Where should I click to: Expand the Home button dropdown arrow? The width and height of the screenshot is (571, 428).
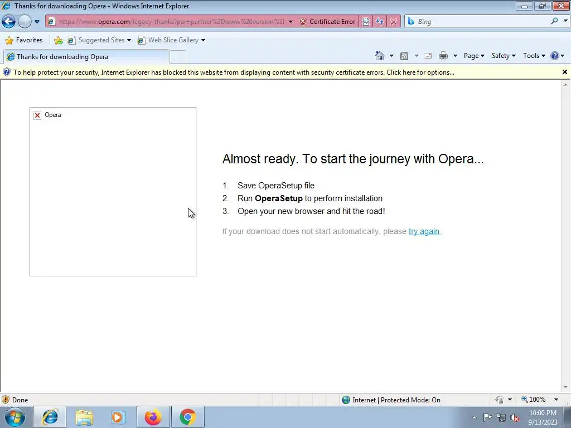pyautogui.click(x=391, y=56)
